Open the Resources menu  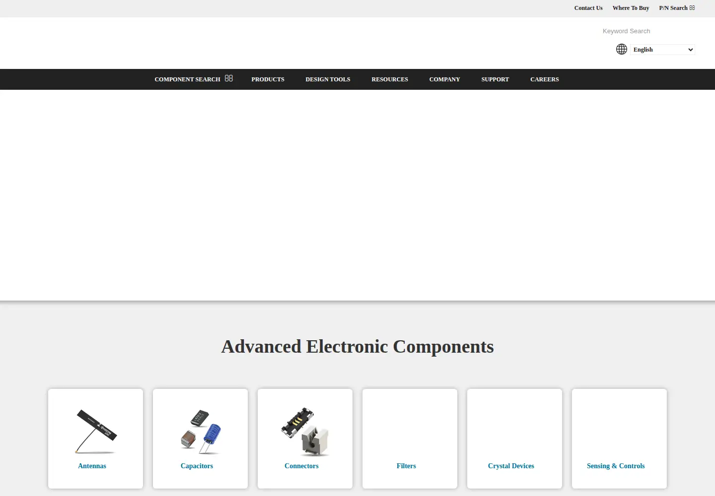390,79
